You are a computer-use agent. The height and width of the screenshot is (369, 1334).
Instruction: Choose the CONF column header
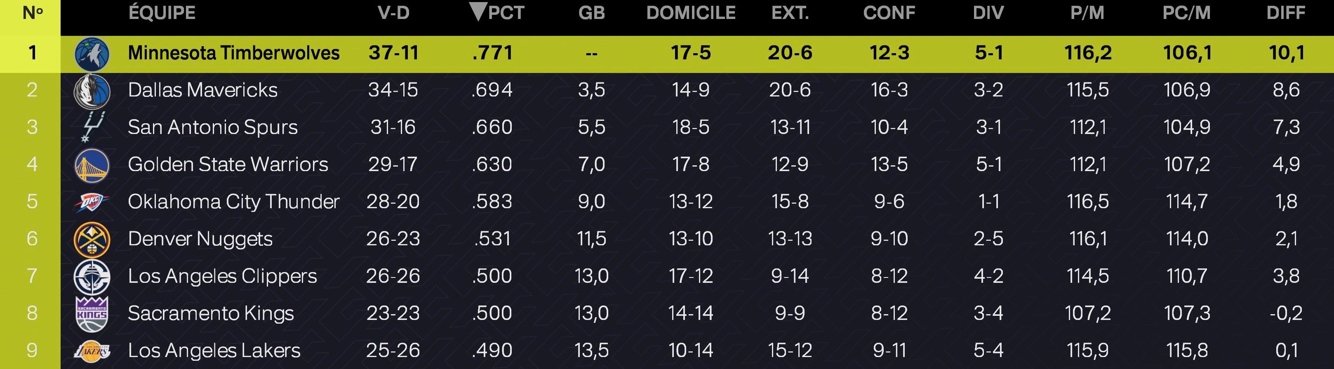click(x=889, y=12)
